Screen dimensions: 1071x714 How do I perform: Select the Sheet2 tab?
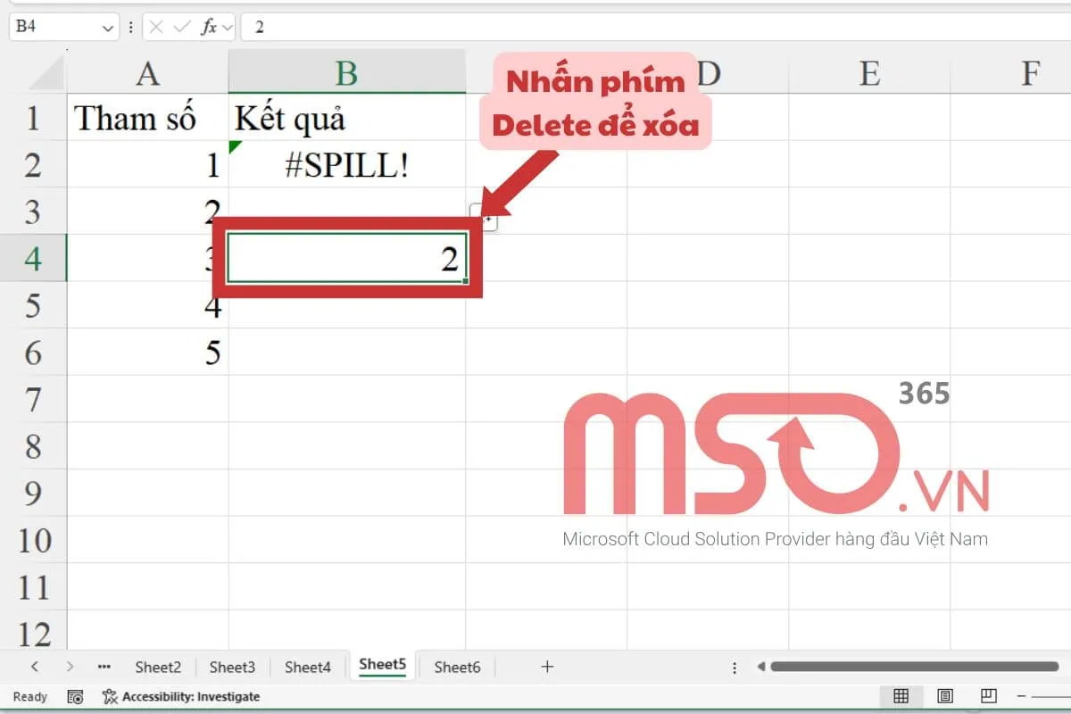click(x=157, y=666)
